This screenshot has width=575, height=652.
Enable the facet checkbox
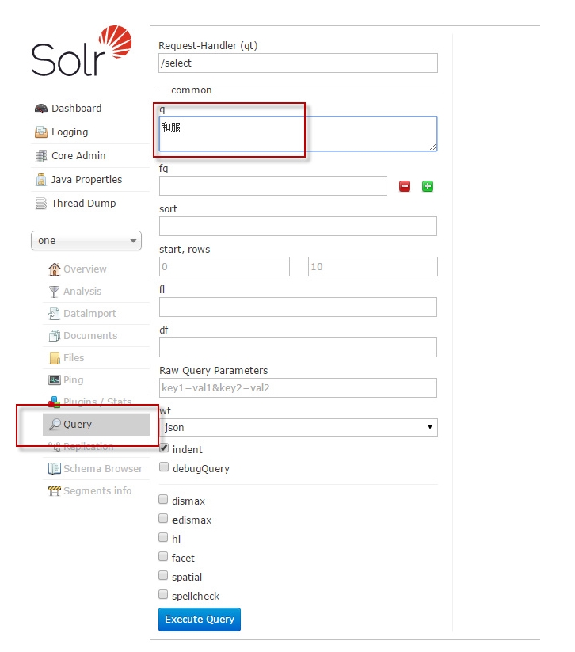coord(163,557)
